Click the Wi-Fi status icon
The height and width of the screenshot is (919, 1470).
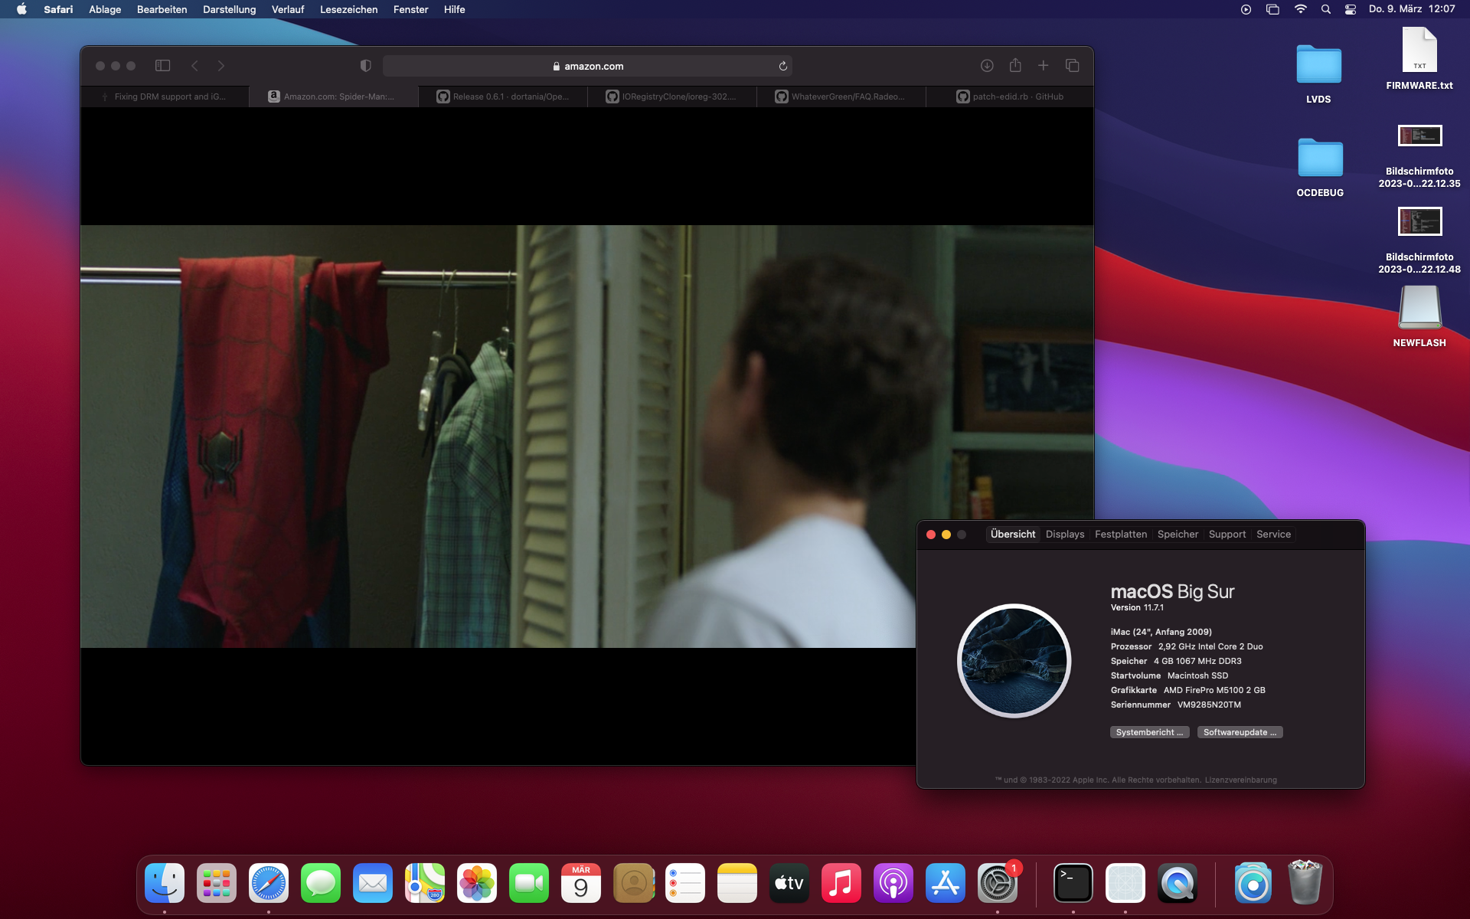[1301, 10]
